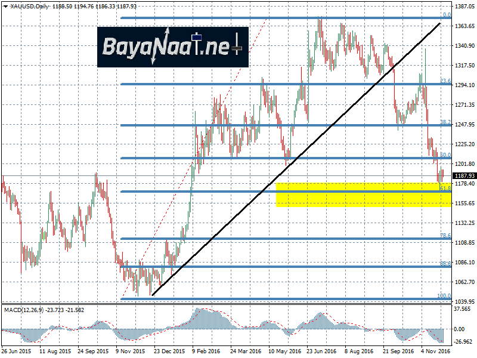Click the 9 Feb 2016 date on time axis

point(206,352)
